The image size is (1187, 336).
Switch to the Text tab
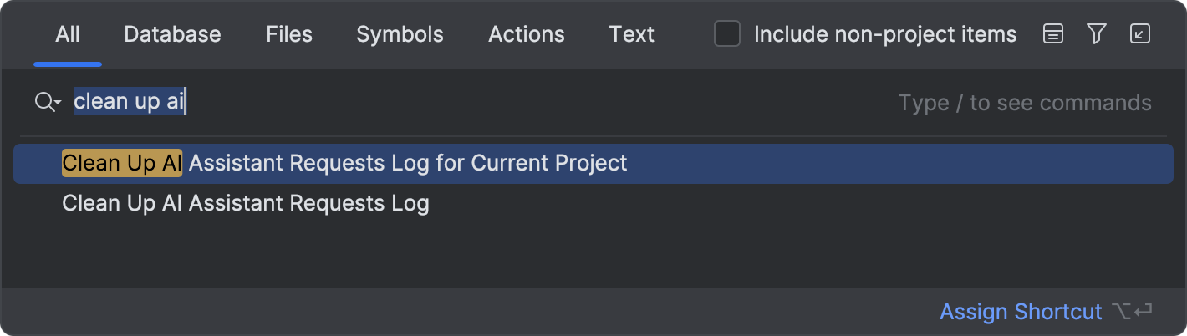(x=632, y=34)
